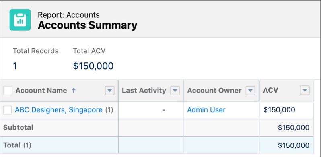Click the Total (1) row label

click(17, 145)
